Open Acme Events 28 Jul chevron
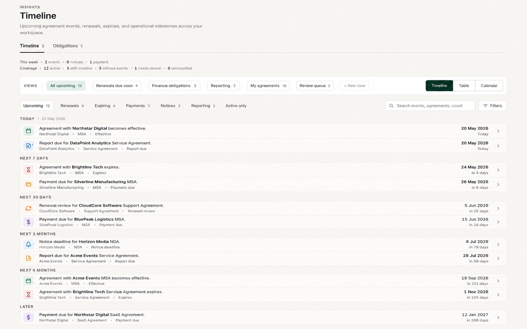Viewport: 527px width, 329px height. [x=498, y=259]
